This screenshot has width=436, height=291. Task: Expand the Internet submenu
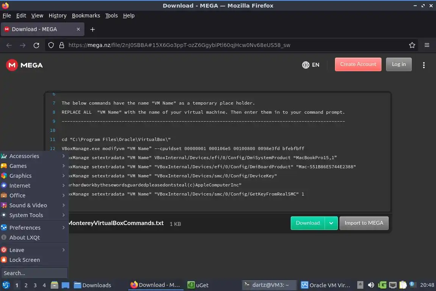click(34, 185)
